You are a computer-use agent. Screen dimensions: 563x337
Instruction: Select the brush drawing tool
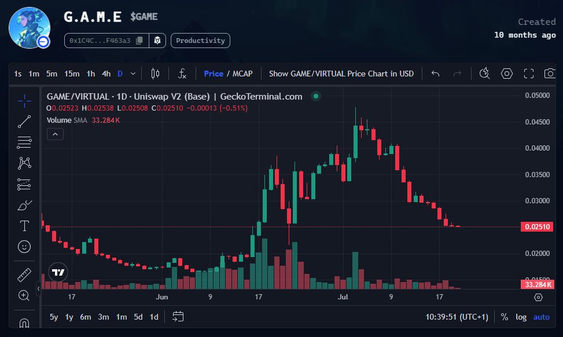tap(24, 206)
